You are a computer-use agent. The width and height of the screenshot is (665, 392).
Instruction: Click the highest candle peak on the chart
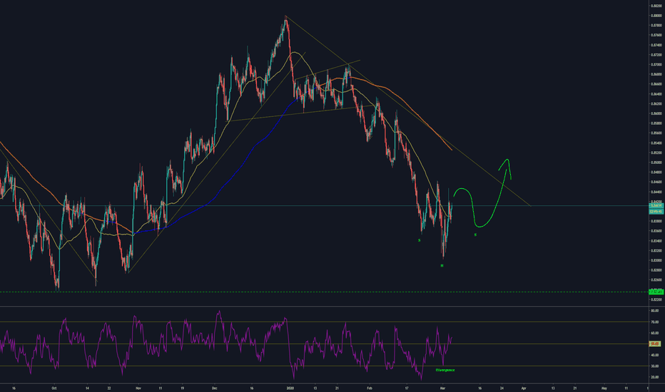(285, 18)
